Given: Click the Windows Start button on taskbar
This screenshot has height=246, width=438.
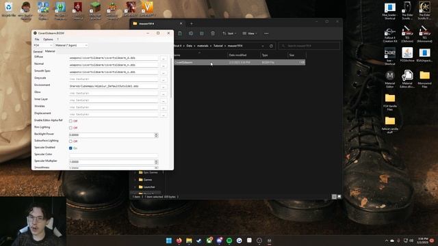Looking at the screenshot, I should (x=169, y=241).
